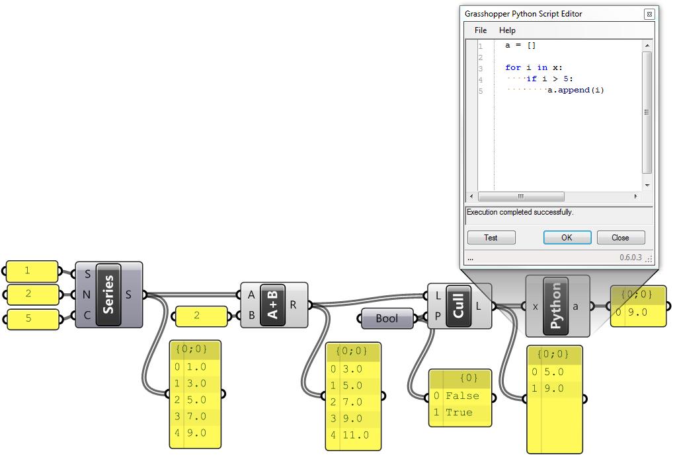
Task: Click the N input of the Series component
Action: (x=87, y=295)
